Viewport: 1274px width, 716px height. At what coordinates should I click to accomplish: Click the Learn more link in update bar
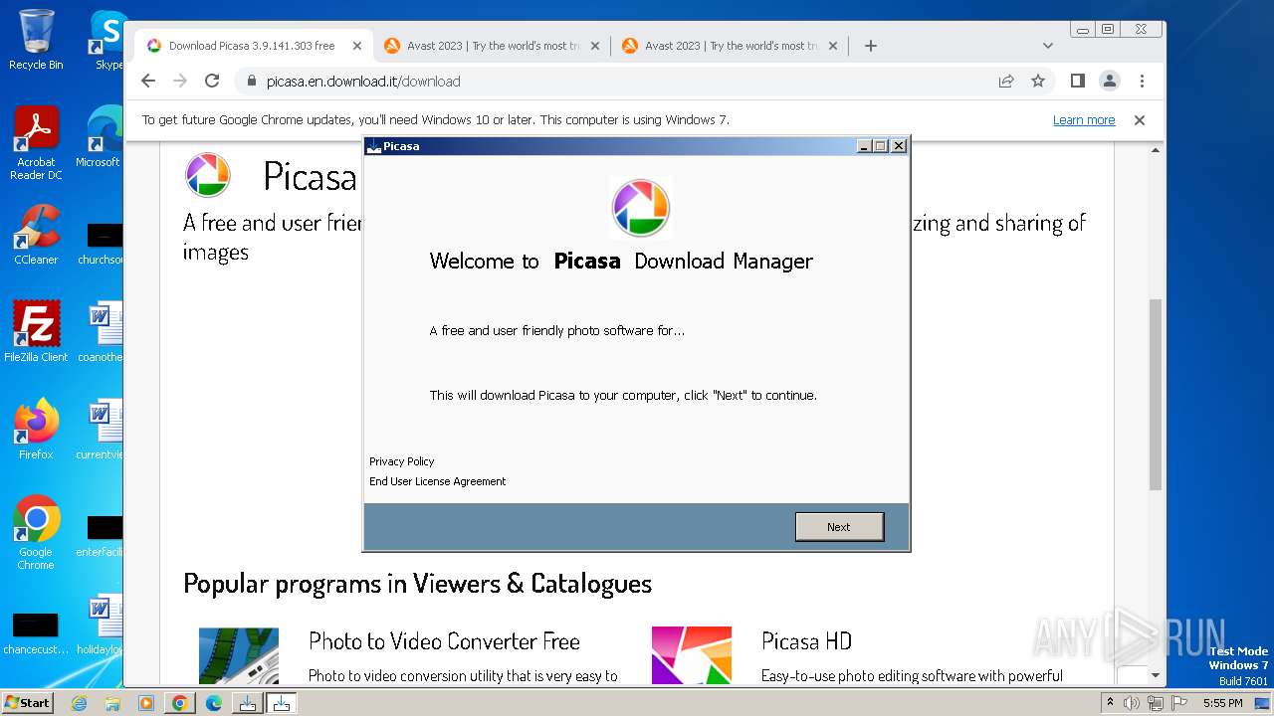coord(1084,120)
